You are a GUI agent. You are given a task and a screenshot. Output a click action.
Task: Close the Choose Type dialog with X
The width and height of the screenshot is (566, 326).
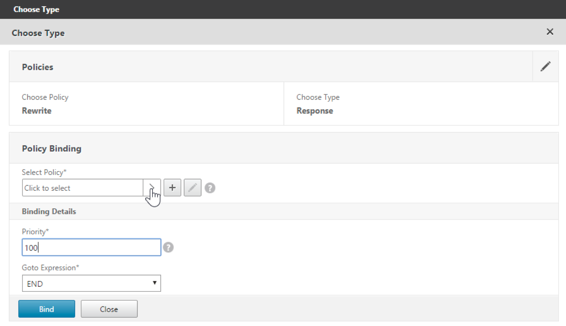click(x=550, y=32)
